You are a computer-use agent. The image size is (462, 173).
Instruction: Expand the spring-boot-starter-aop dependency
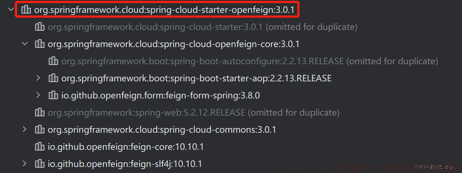38,78
